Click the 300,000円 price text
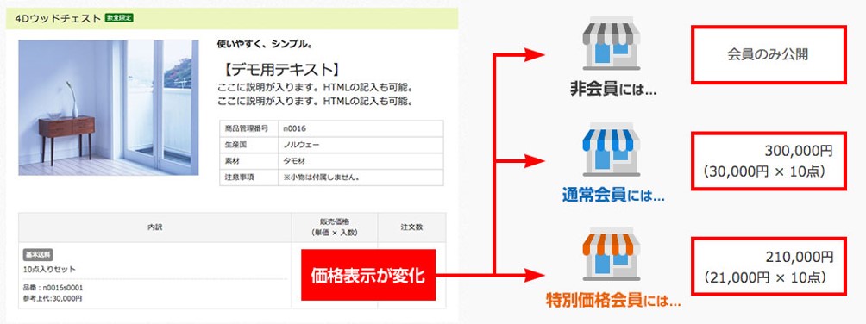This screenshot has height=324, width=866. coord(799,151)
